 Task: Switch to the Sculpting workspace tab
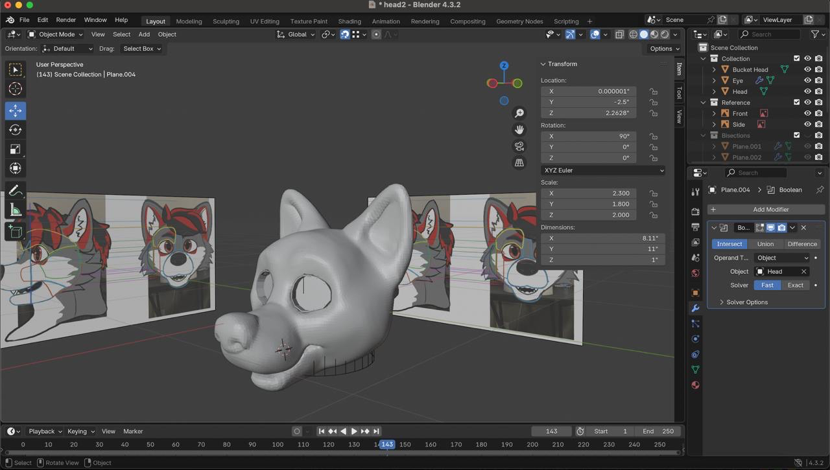pyautogui.click(x=226, y=21)
